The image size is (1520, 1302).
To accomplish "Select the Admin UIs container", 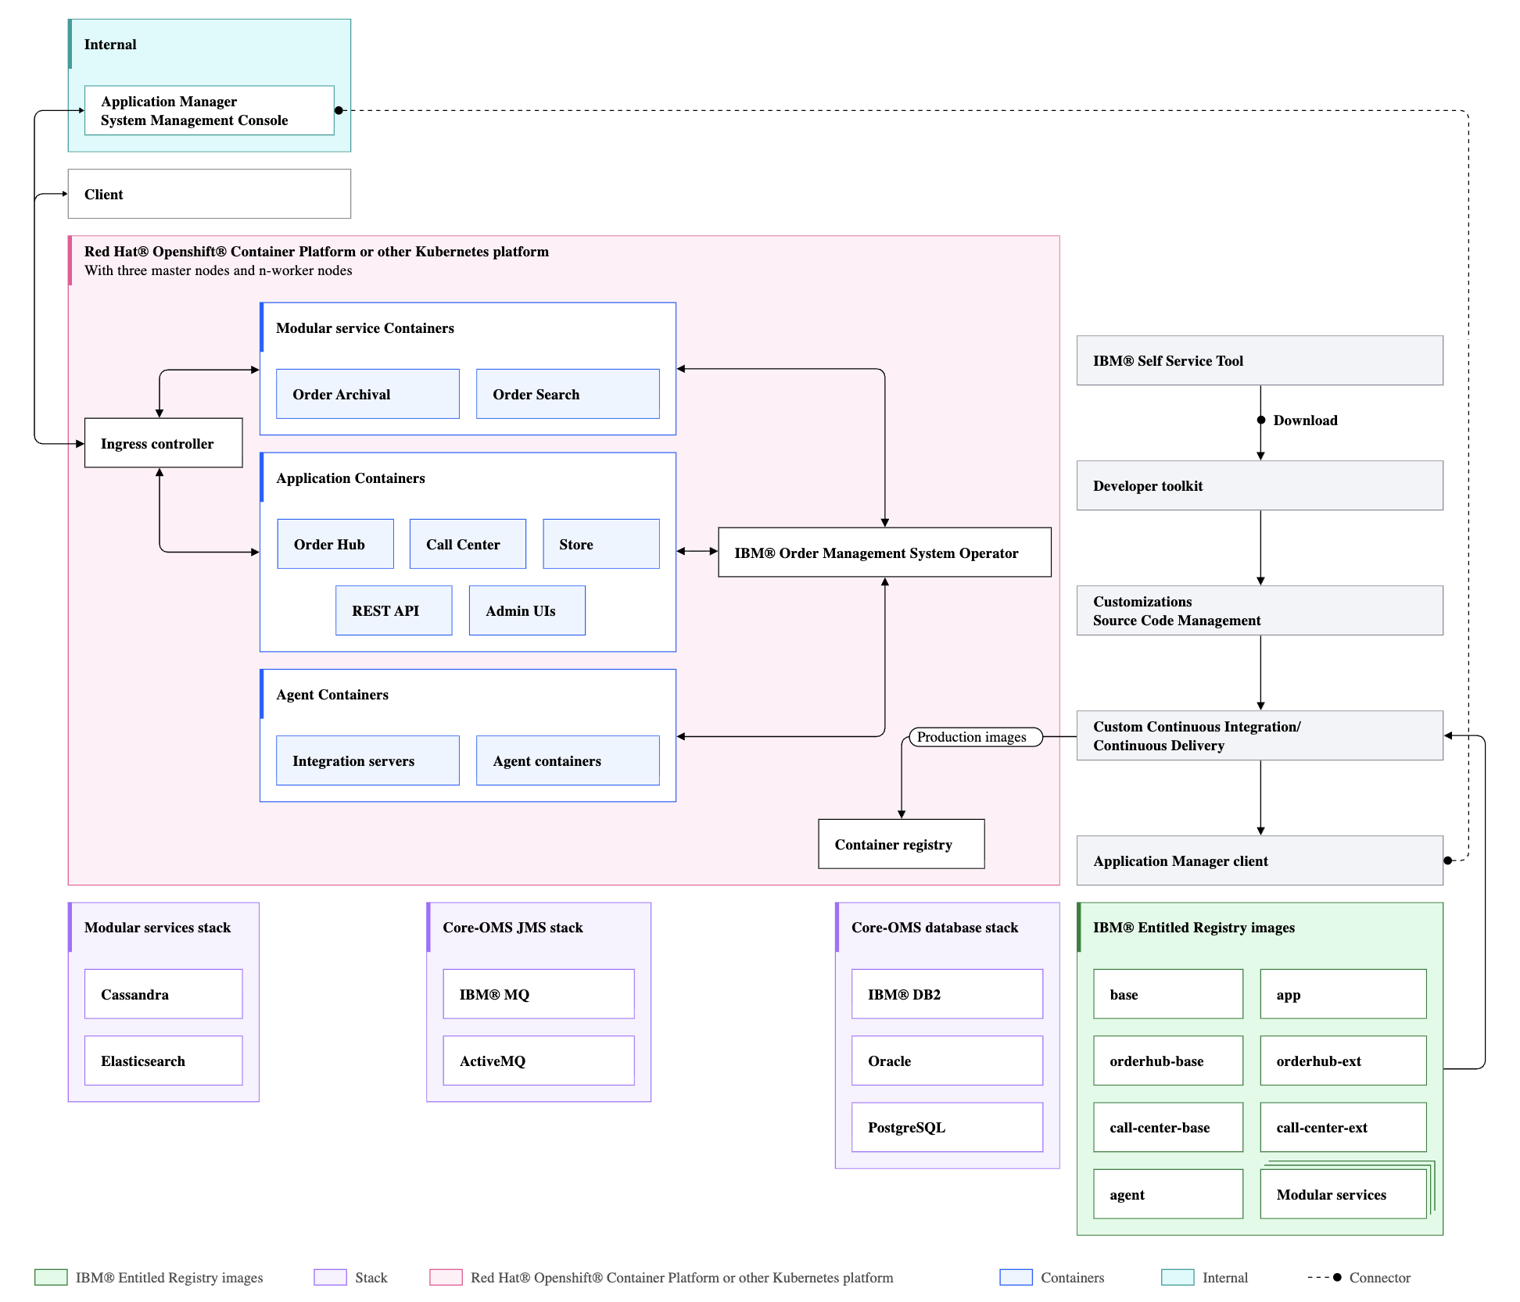I will (x=526, y=610).
